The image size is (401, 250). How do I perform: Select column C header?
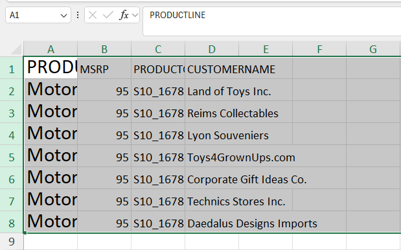pos(158,49)
